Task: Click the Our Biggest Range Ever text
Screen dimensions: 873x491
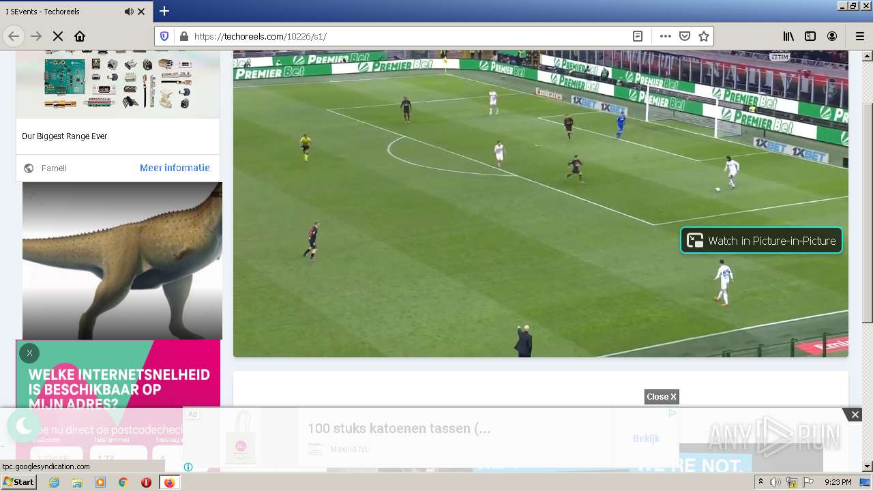Action: (65, 136)
